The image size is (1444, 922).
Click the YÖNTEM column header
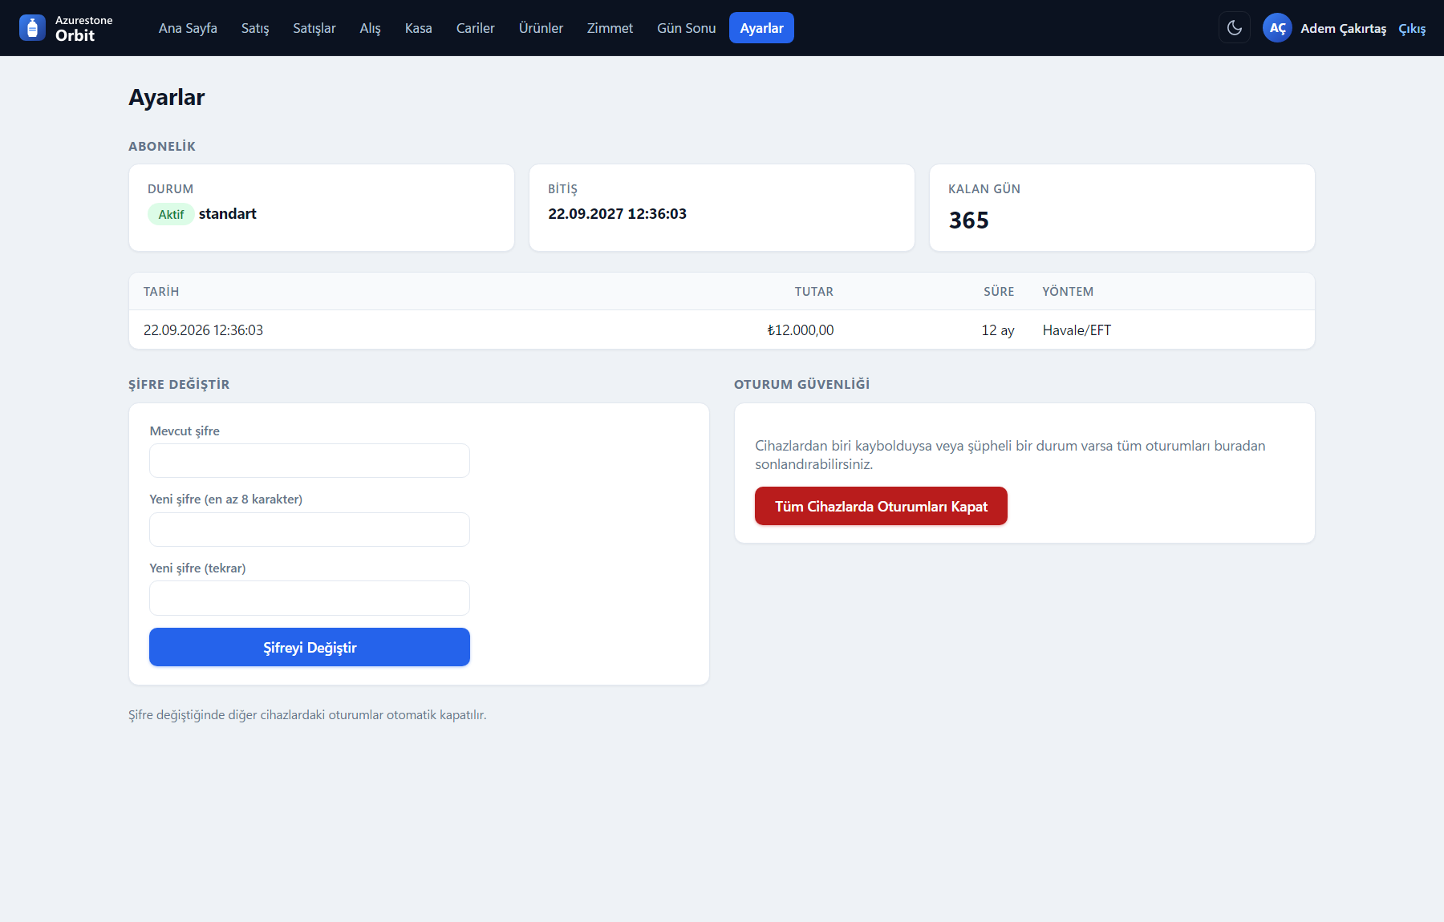point(1068,292)
